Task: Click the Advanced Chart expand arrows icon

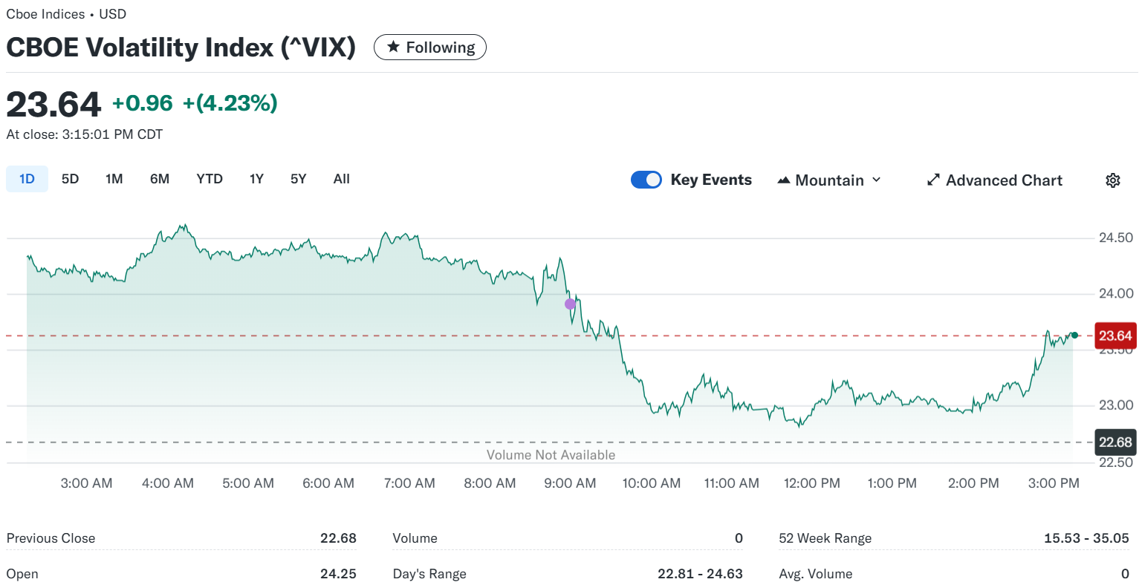Action: click(933, 180)
